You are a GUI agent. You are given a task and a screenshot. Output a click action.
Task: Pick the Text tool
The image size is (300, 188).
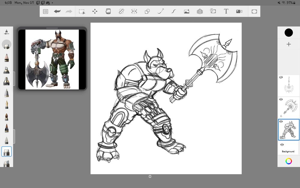226,11
